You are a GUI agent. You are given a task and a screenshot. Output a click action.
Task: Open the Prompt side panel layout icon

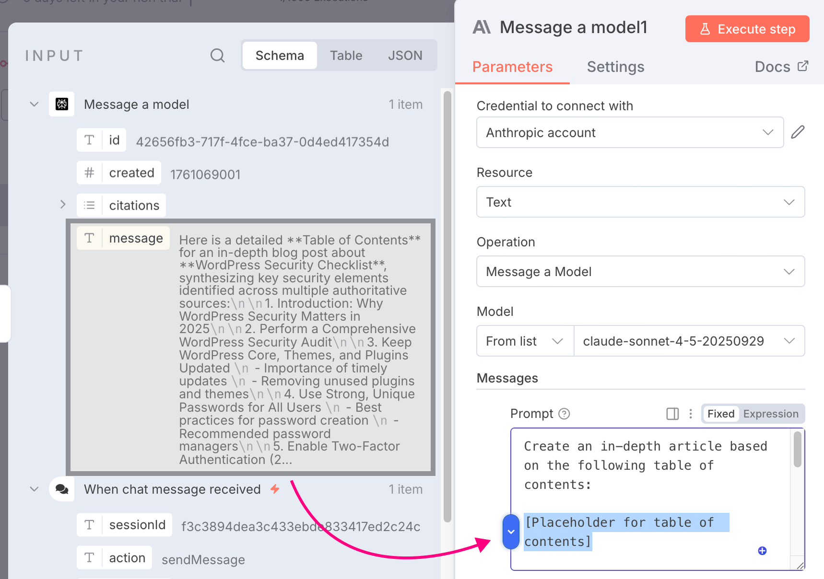click(672, 414)
